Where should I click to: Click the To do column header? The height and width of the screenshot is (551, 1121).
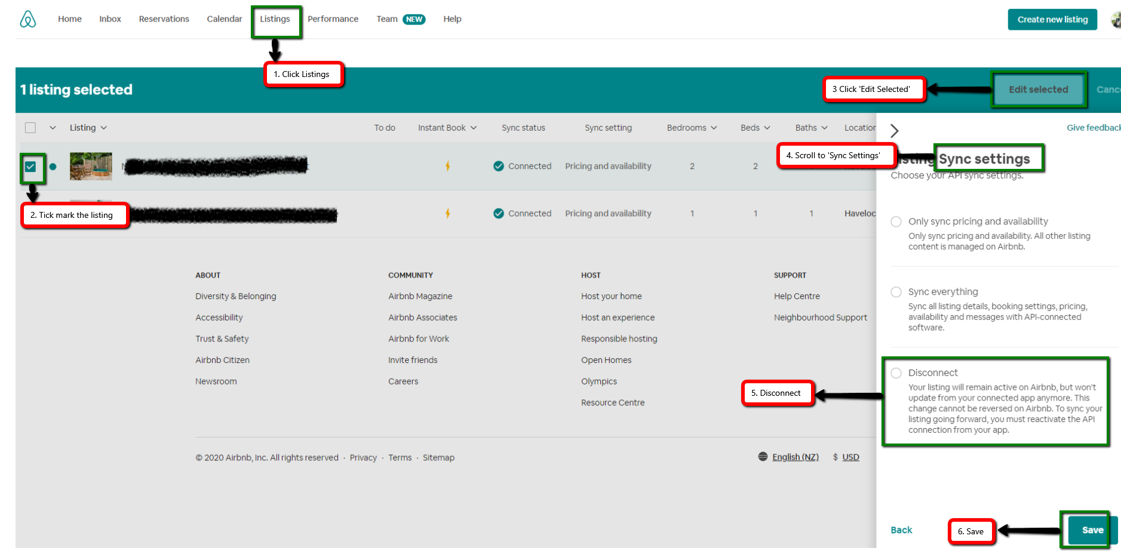pyautogui.click(x=385, y=128)
